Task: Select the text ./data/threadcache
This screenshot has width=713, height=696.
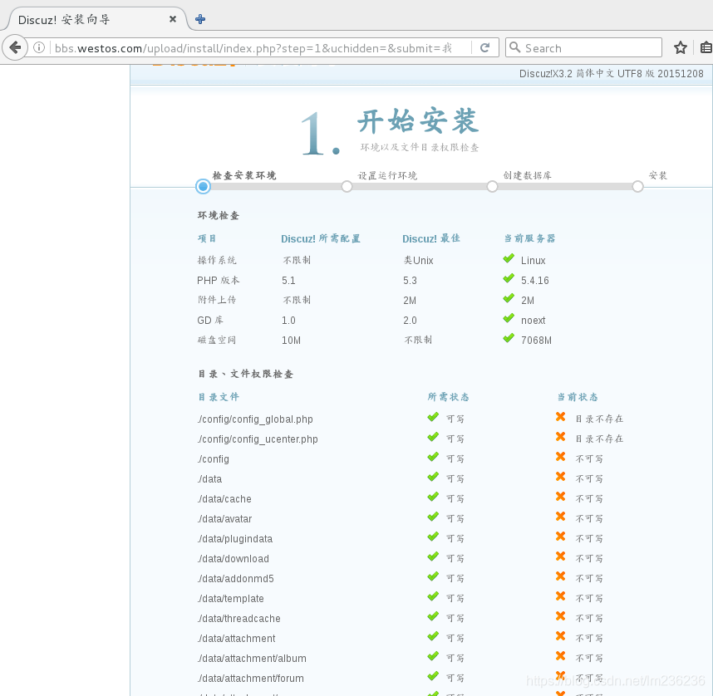Action: pyautogui.click(x=238, y=619)
